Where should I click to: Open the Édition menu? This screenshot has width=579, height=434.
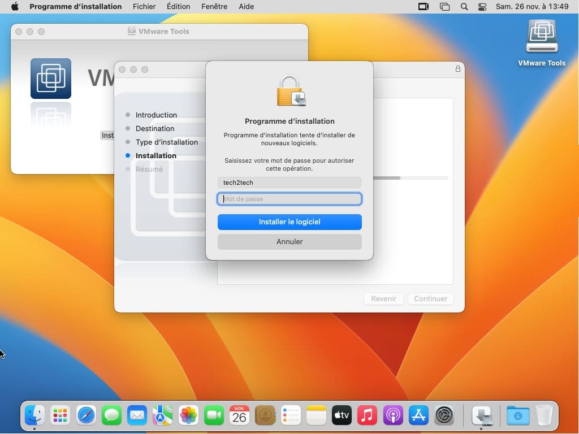tap(178, 7)
